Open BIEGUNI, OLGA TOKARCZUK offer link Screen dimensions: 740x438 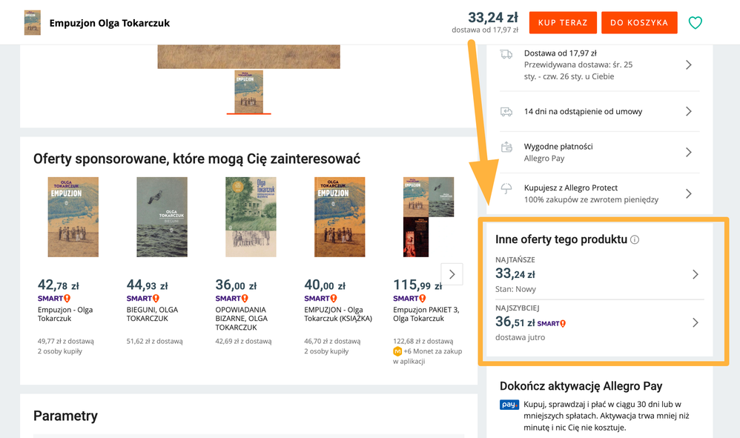click(152, 314)
